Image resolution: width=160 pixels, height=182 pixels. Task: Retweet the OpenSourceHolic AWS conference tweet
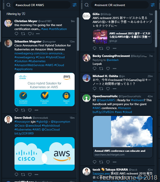click(x=101, y=162)
